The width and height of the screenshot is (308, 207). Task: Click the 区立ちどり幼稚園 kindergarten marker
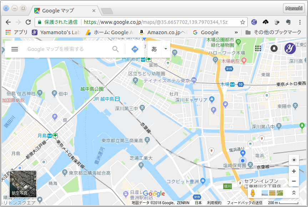click(x=135, y=80)
